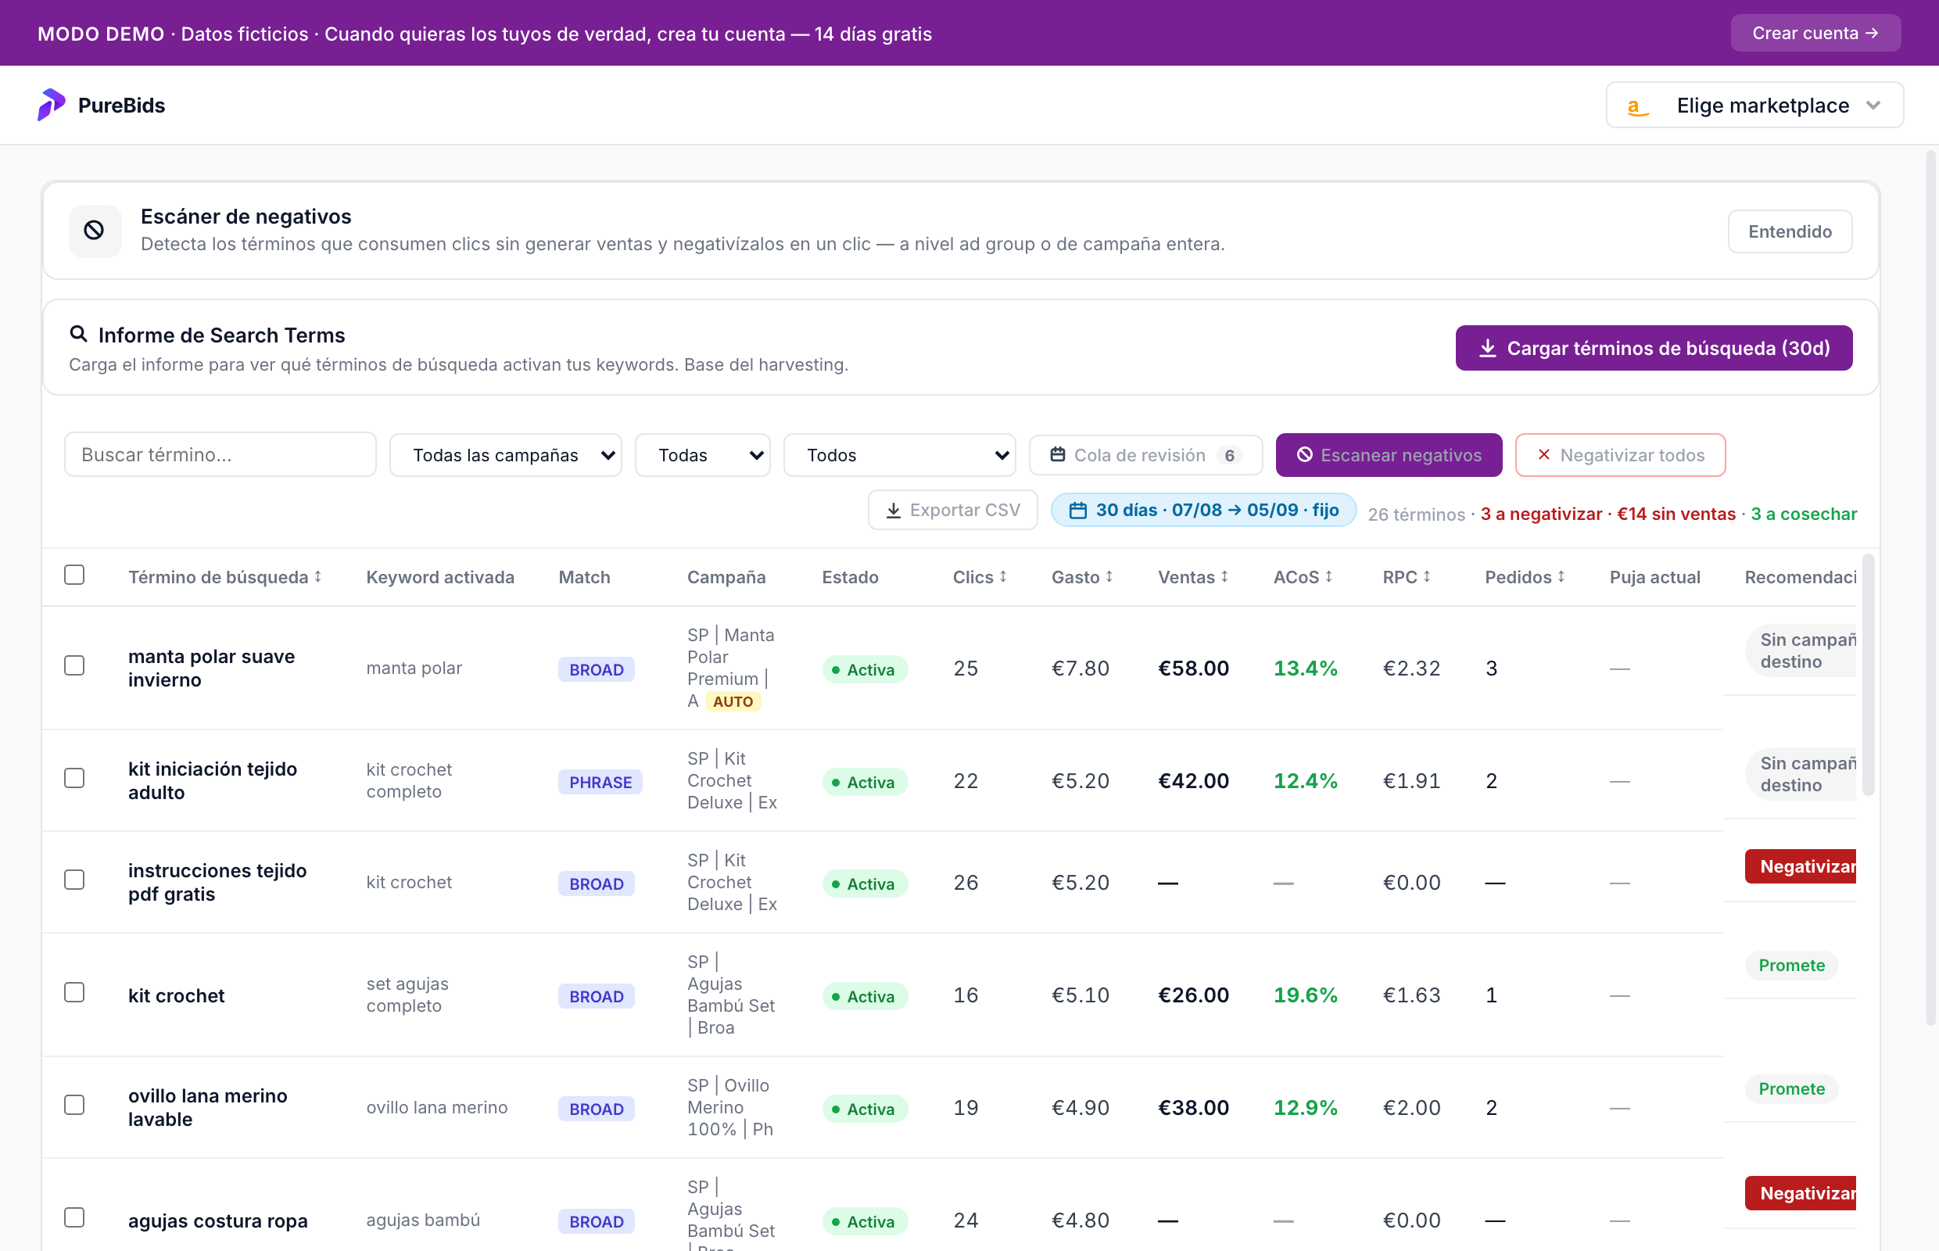The height and width of the screenshot is (1251, 1939).
Task: Open the Todas match filter dropdown
Action: tap(703, 455)
